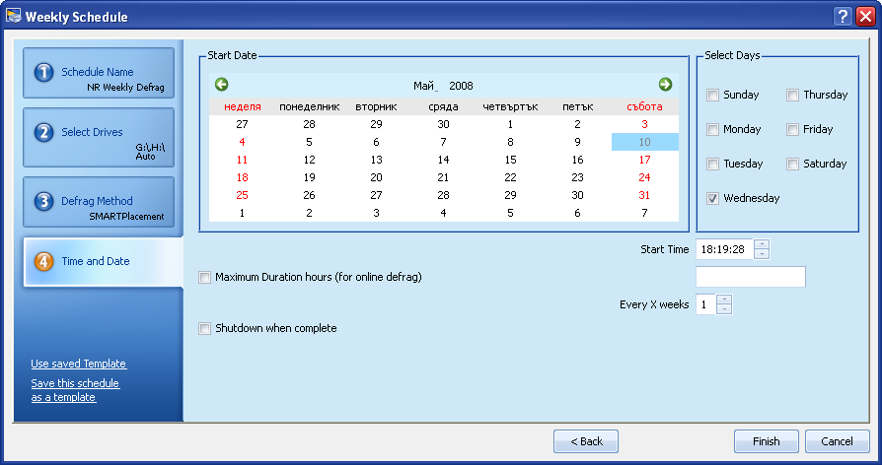Select red date 11 in the calendar
The image size is (882, 465).
[x=242, y=160]
